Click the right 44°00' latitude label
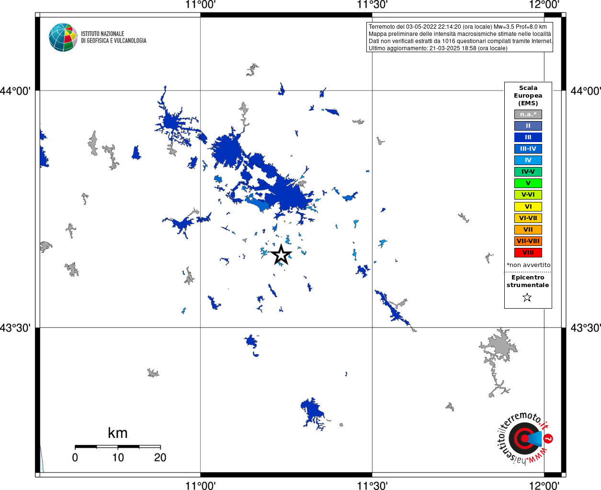 pos(585,91)
